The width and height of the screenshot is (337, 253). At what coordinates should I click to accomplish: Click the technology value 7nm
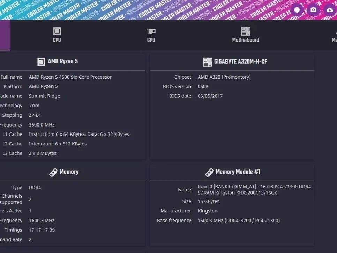pyautogui.click(x=34, y=106)
